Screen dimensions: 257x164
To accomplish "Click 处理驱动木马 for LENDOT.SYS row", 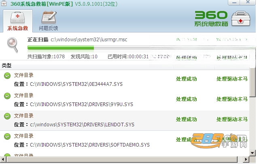I will click(x=232, y=119).
